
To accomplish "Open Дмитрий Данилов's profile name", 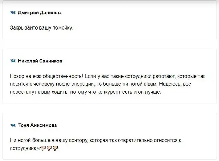I will 39,13.
